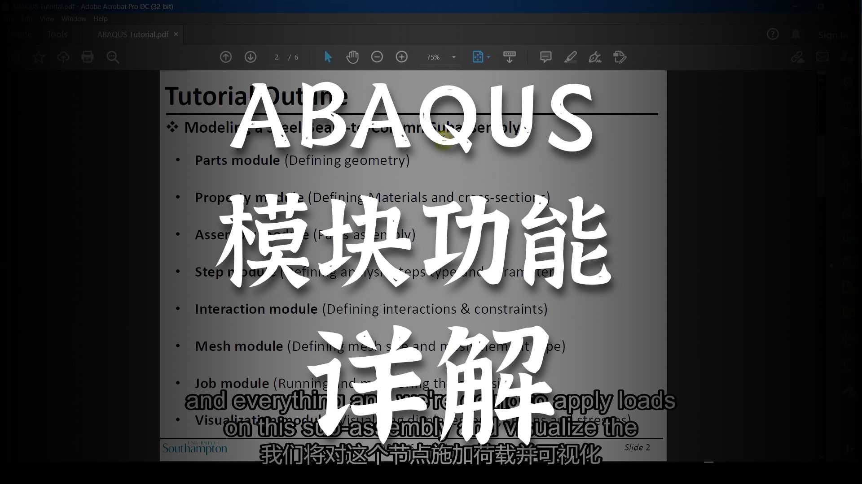The width and height of the screenshot is (862, 484).
Task: Share a link to this file
Action: [x=797, y=57]
